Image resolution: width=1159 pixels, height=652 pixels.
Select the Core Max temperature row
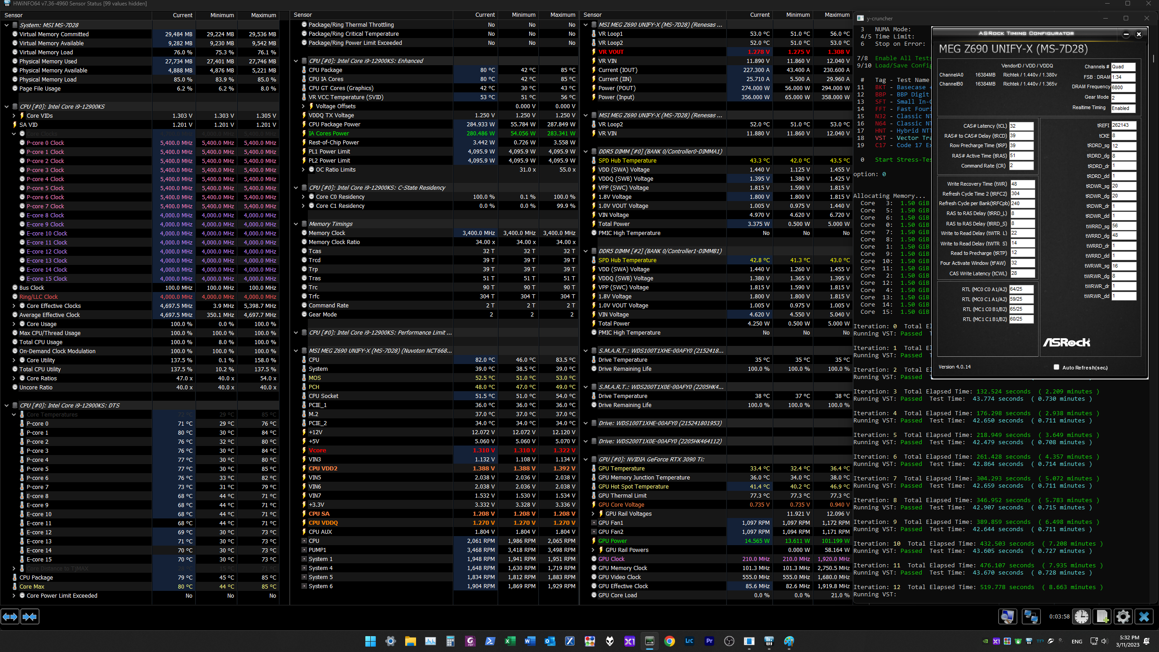pyautogui.click(x=139, y=587)
